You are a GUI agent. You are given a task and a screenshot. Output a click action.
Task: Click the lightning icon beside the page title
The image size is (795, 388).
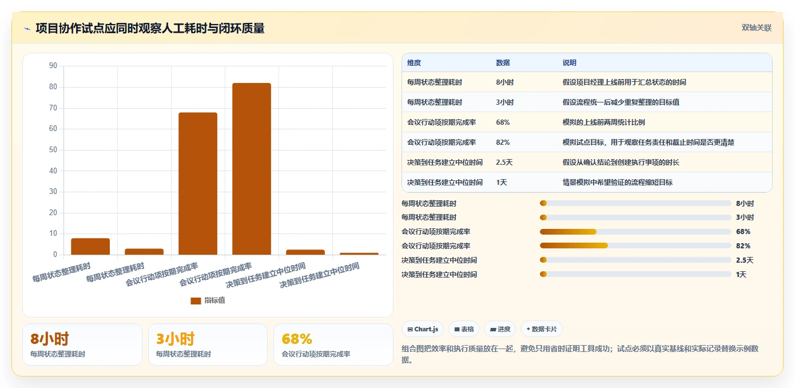[x=27, y=29]
